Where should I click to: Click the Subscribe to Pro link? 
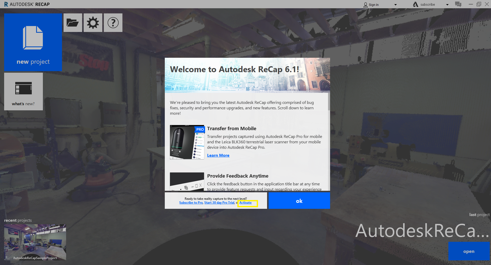tap(191, 203)
